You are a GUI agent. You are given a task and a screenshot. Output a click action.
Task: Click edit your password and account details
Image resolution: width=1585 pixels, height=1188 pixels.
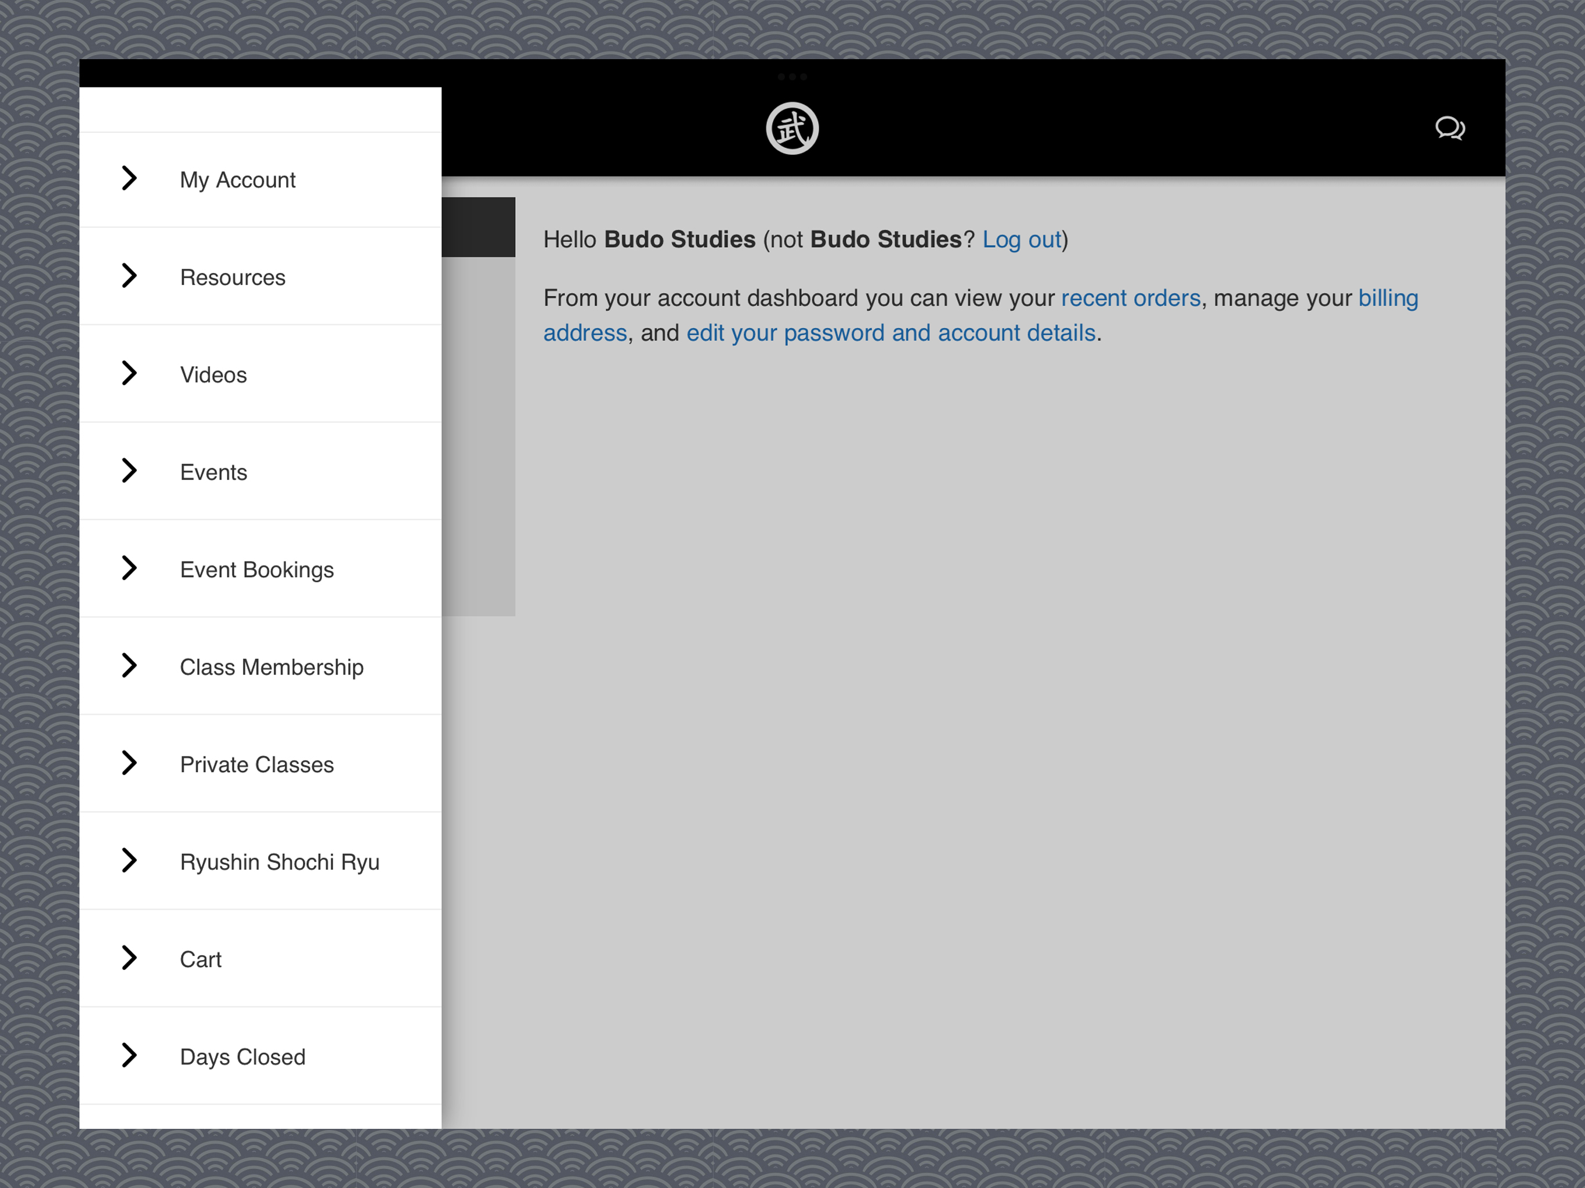point(891,333)
